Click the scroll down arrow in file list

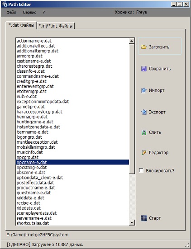[x=132, y=222]
